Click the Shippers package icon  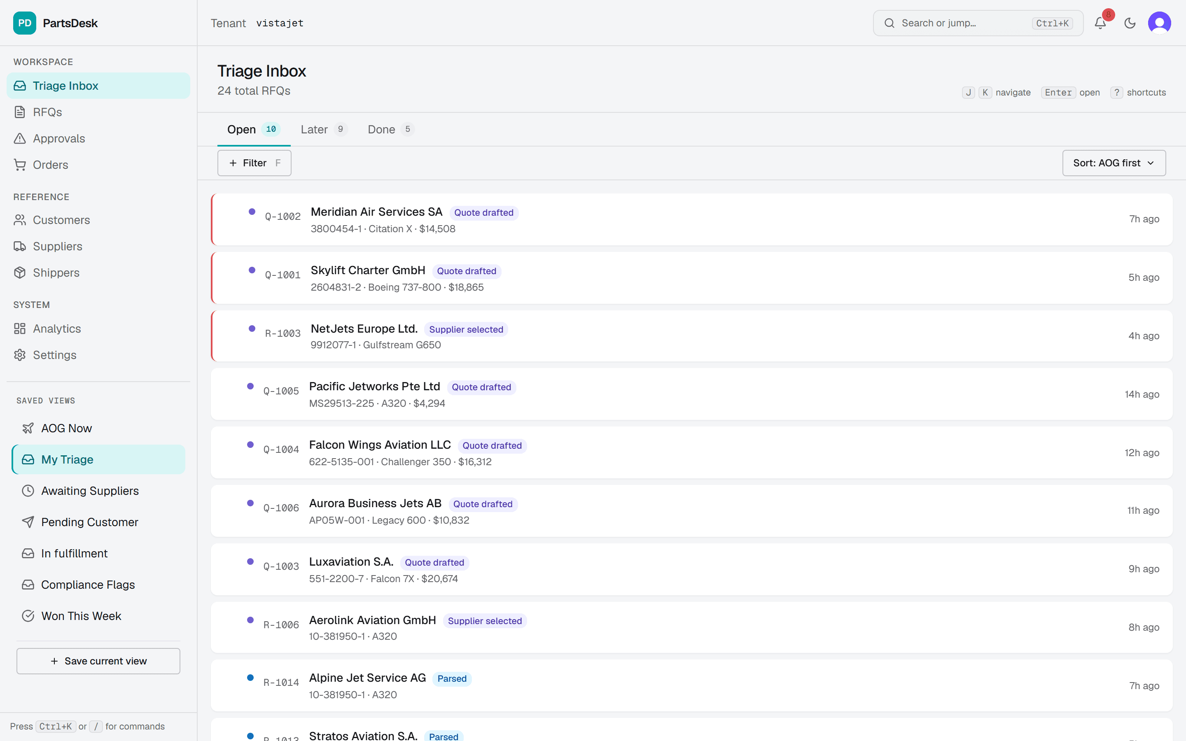(x=20, y=273)
